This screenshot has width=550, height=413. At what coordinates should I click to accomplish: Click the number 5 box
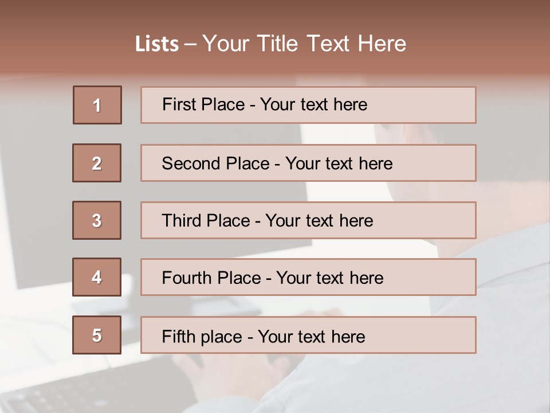pyautogui.click(x=97, y=335)
